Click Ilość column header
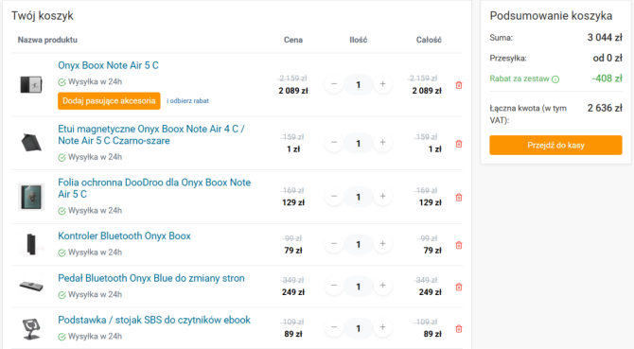This screenshot has height=349, width=634. (x=359, y=40)
